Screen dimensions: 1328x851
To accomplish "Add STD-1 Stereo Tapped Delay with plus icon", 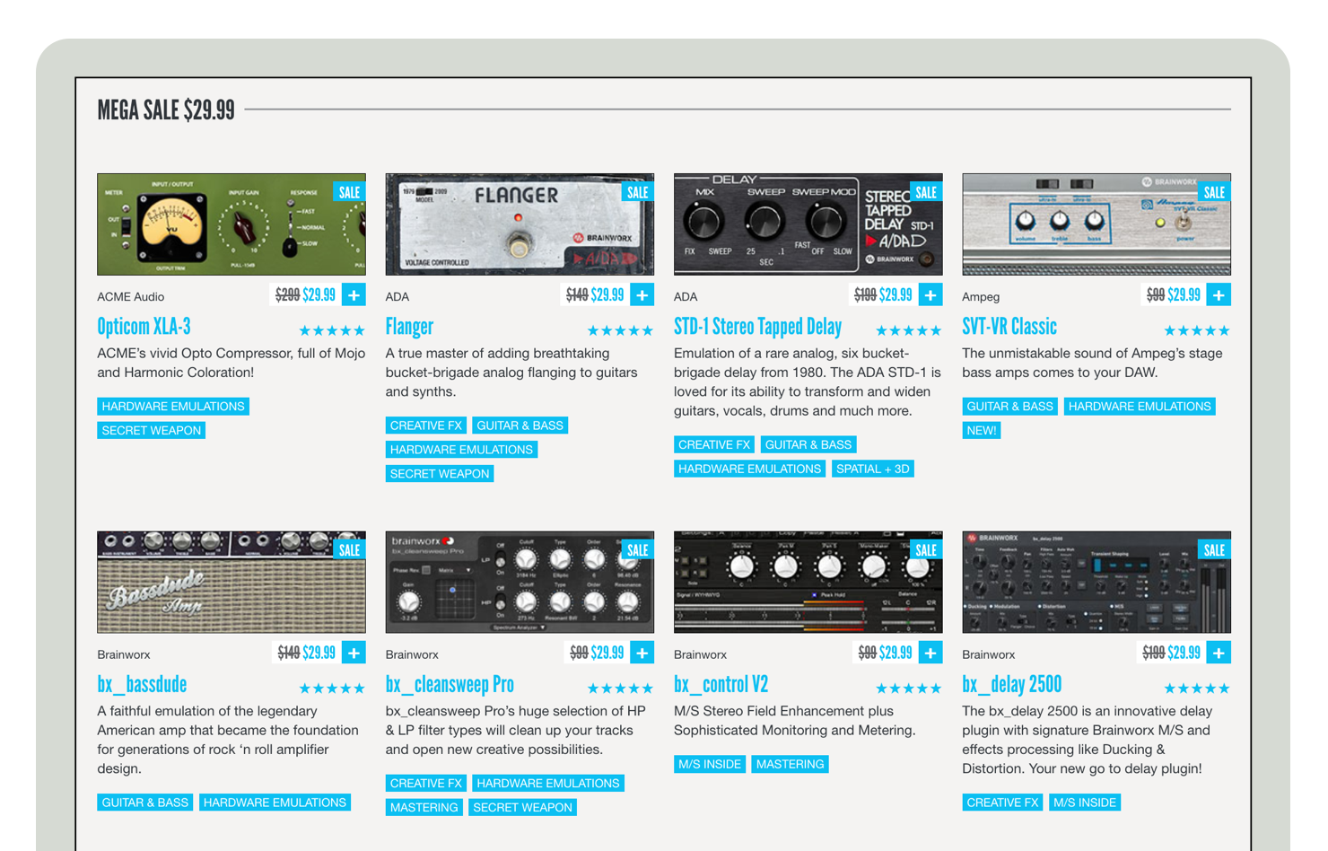I will 930,294.
